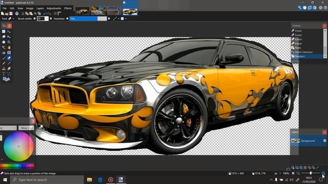Select the Paintbrush tool

coord(4,58)
